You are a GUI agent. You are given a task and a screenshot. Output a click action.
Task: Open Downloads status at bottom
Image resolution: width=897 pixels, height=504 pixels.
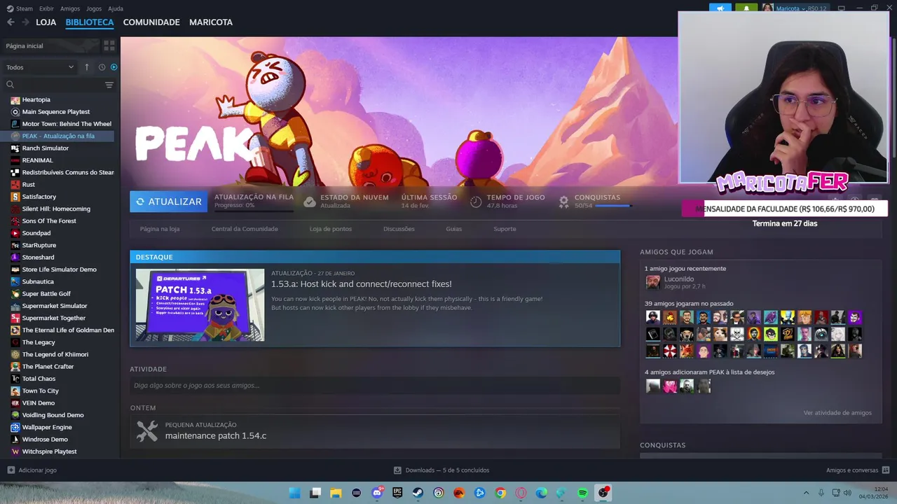(x=441, y=470)
